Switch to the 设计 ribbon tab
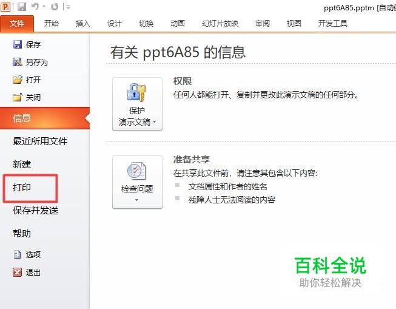Viewport: 396px width, 309px height. [x=115, y=24]
